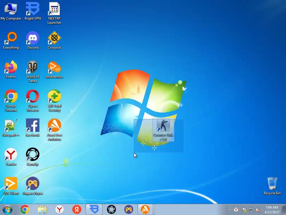Click the muted volume speaker tray icon
The height and width of the screenshot is (215, 286).
[x=258, y=210]
